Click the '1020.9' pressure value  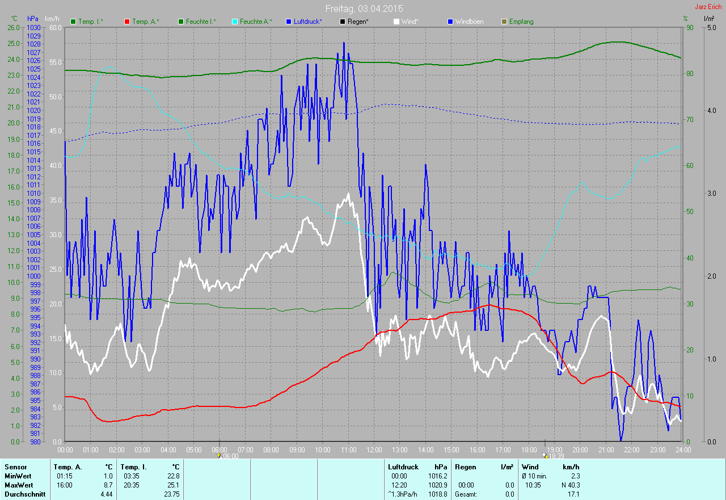pos(437,485)
